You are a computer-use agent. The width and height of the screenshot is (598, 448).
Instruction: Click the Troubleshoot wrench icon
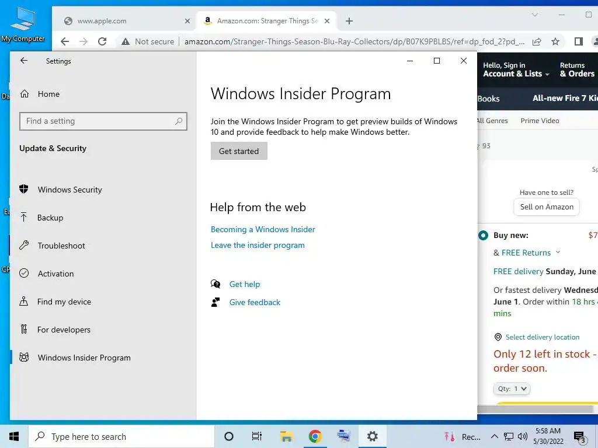[x=23, y=246]
